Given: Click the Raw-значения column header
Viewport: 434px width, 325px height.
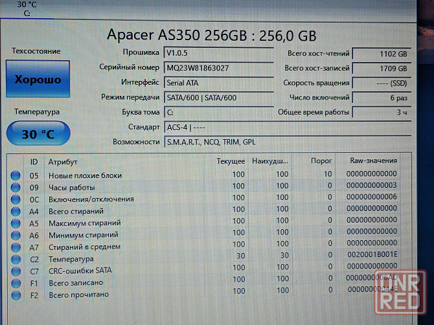Looking at the screenshot, I should coord(373,161).
